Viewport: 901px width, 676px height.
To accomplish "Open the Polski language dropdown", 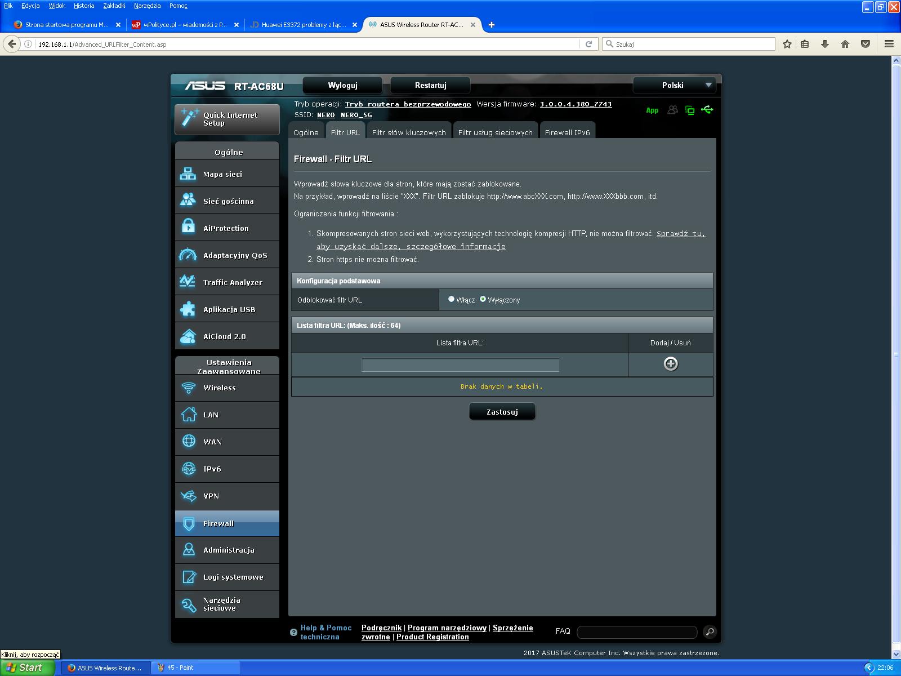I will pyautogui.click(x=674, y=85).
